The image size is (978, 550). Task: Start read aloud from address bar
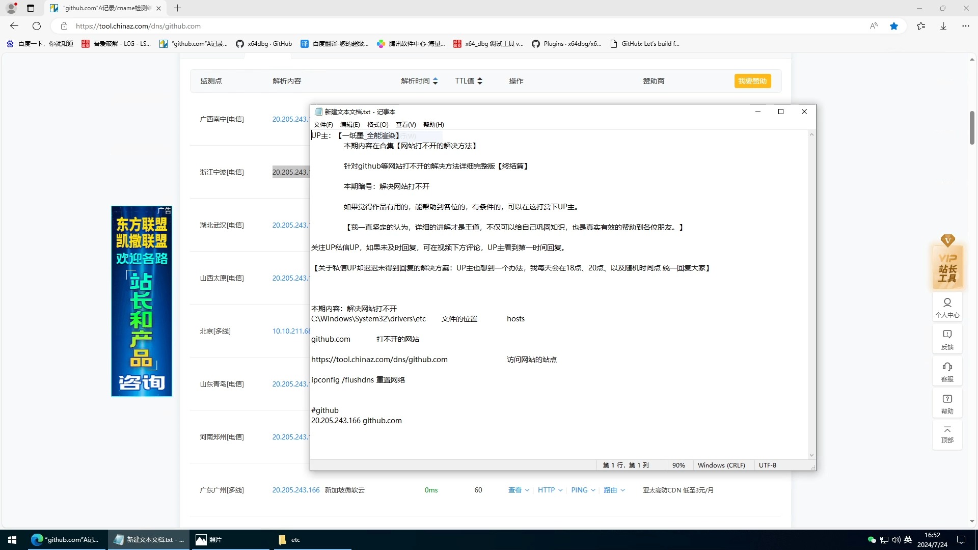873,26
